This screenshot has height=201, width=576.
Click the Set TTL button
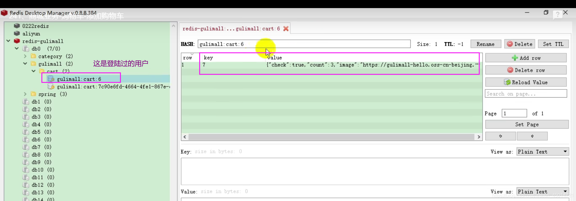(553, 44)
